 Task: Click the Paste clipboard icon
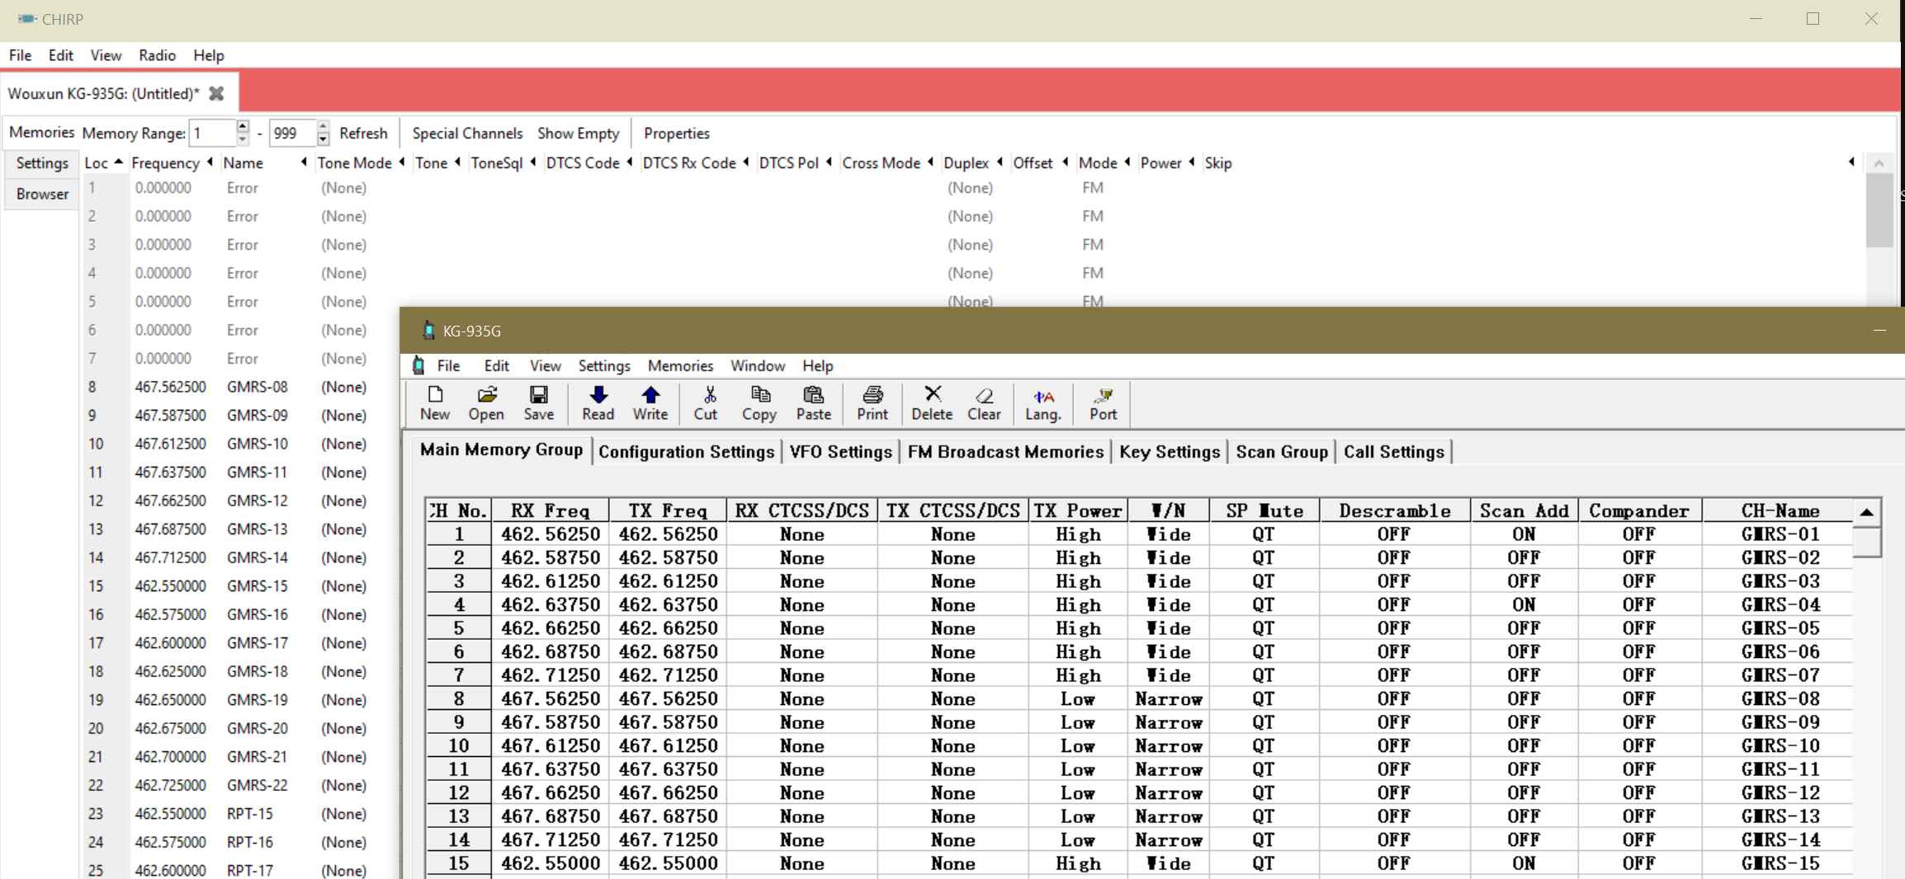[x=813, y=403]
